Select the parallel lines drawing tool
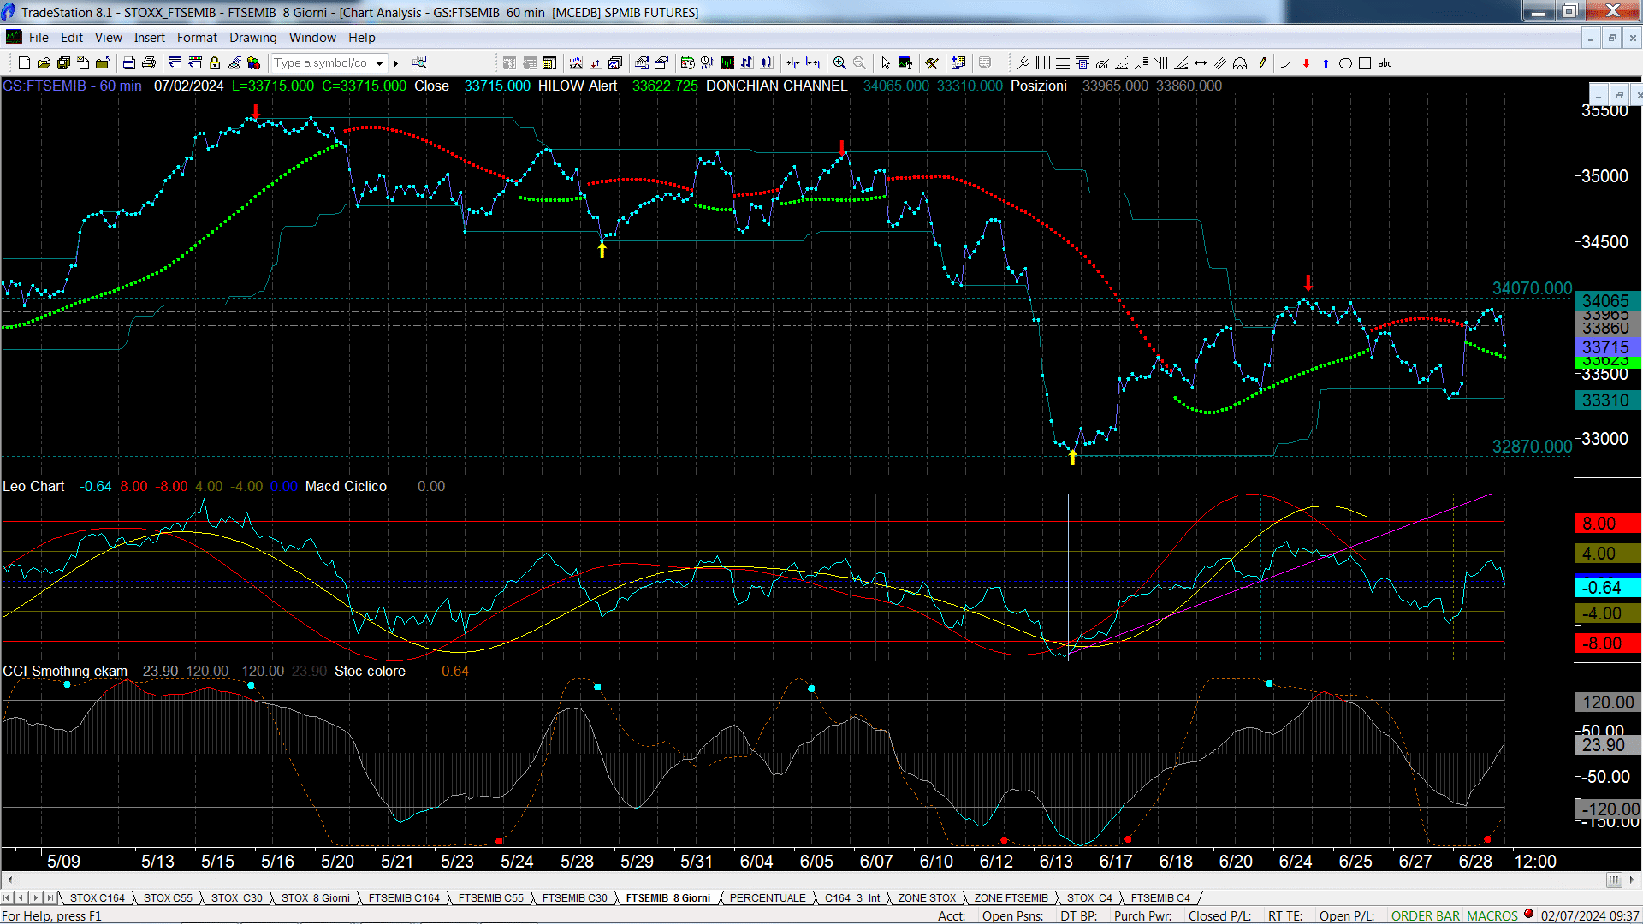Image resolution: width=1643 pixels, height=924 pixels. click(x=1220, y=63)
